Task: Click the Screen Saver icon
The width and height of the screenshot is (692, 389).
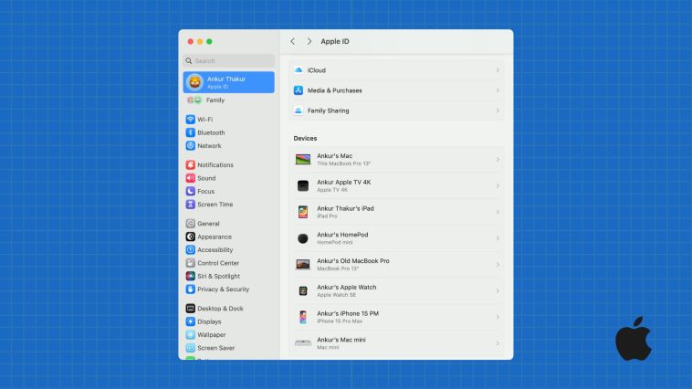Action: [190, 348]
